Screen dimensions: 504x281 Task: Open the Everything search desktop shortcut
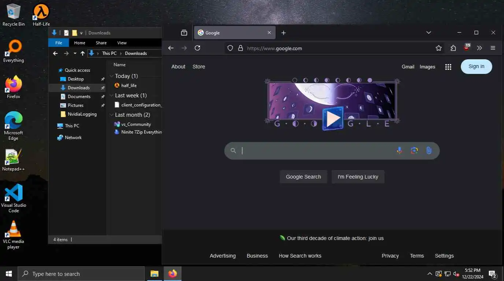[x=14, y=51]
